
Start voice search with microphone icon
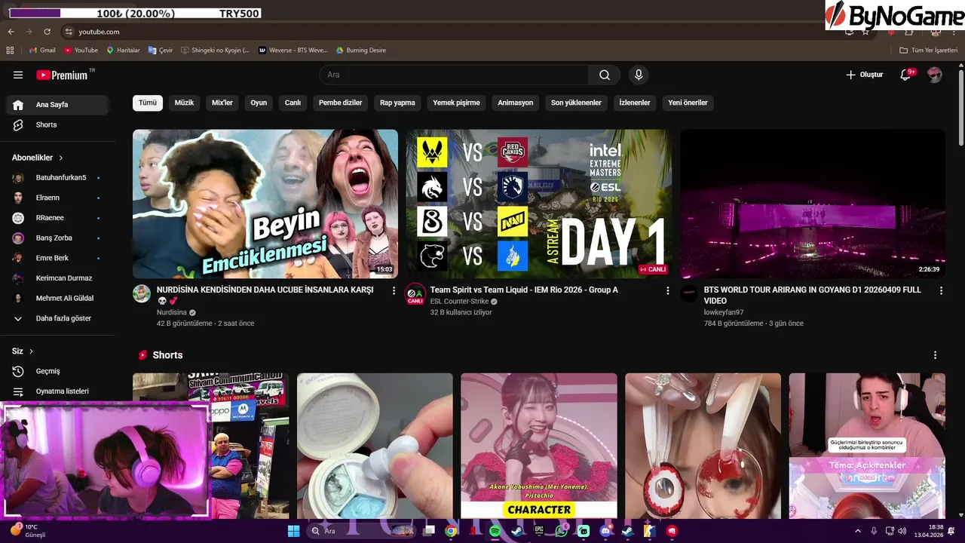pos(639,75)
